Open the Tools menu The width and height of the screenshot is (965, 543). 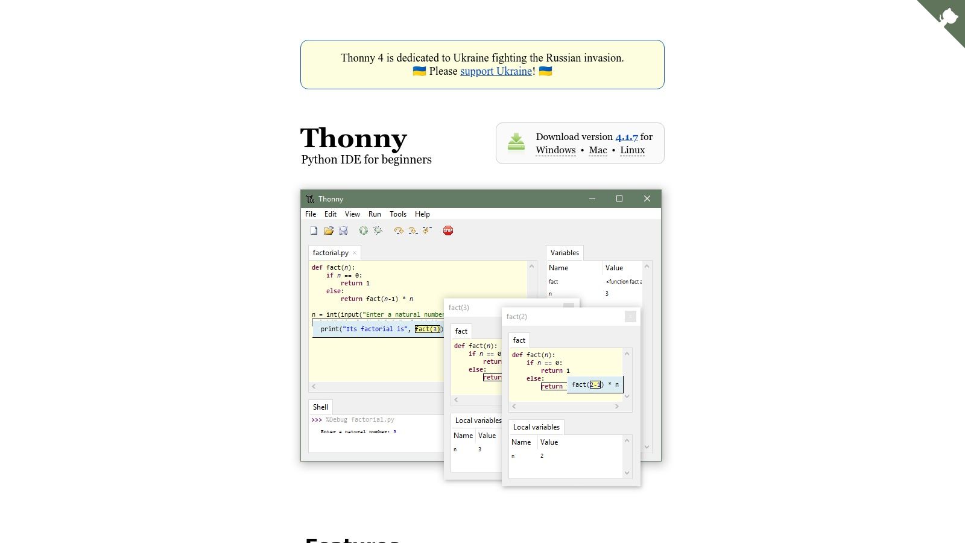pos(397,214)
